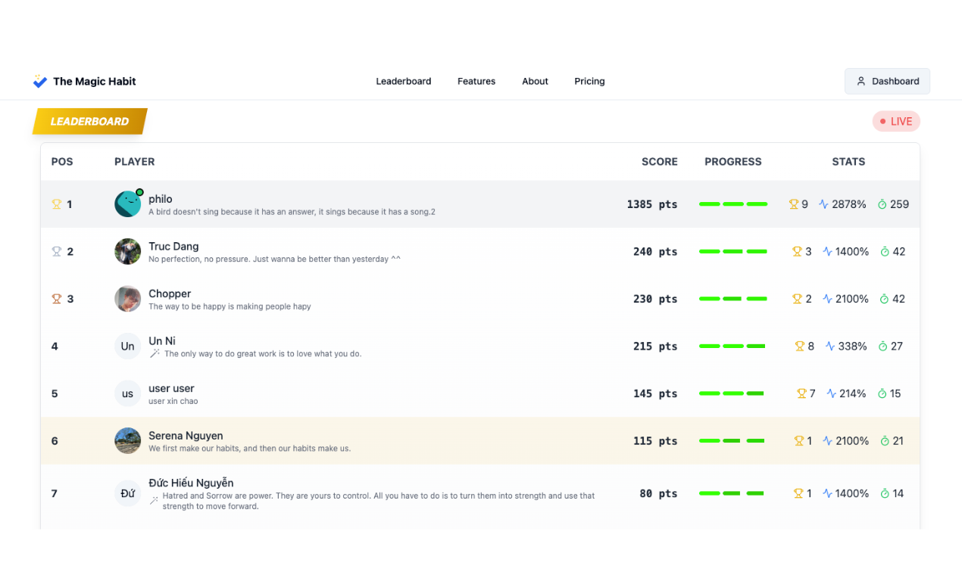Click Un Ni's trophy stat icon
962x575 pixels.
(x=799, y=347)
